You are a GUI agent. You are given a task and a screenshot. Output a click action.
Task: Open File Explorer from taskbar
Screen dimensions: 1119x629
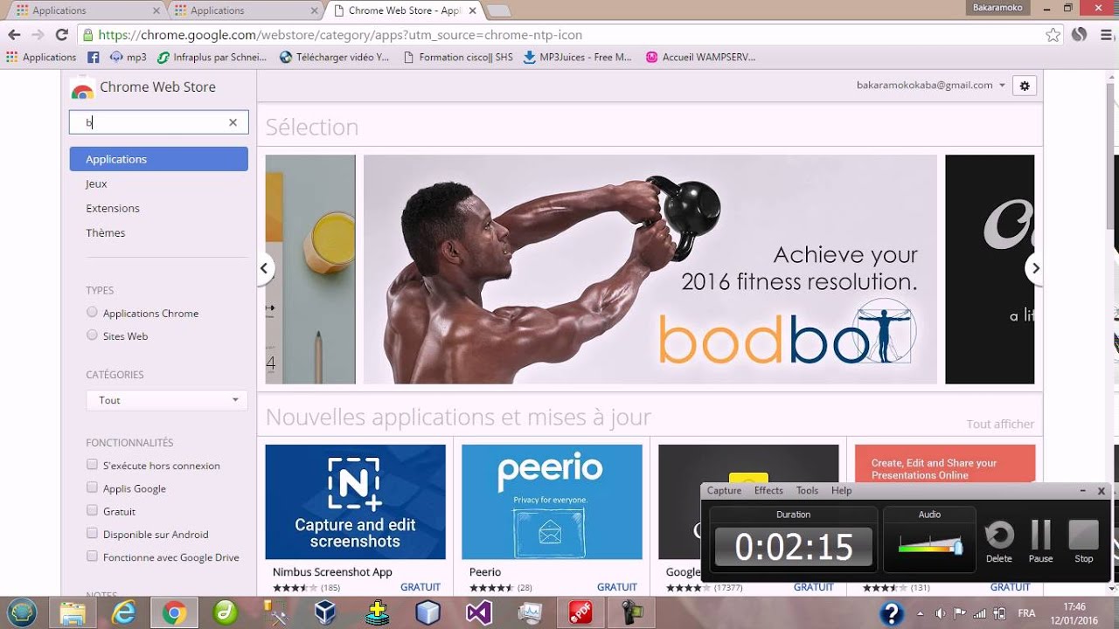pyautogui.click(x=72, y=613)
